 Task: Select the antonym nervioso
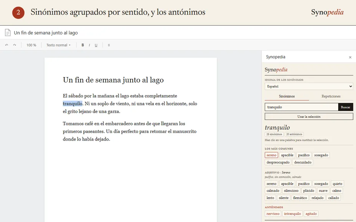273,213
